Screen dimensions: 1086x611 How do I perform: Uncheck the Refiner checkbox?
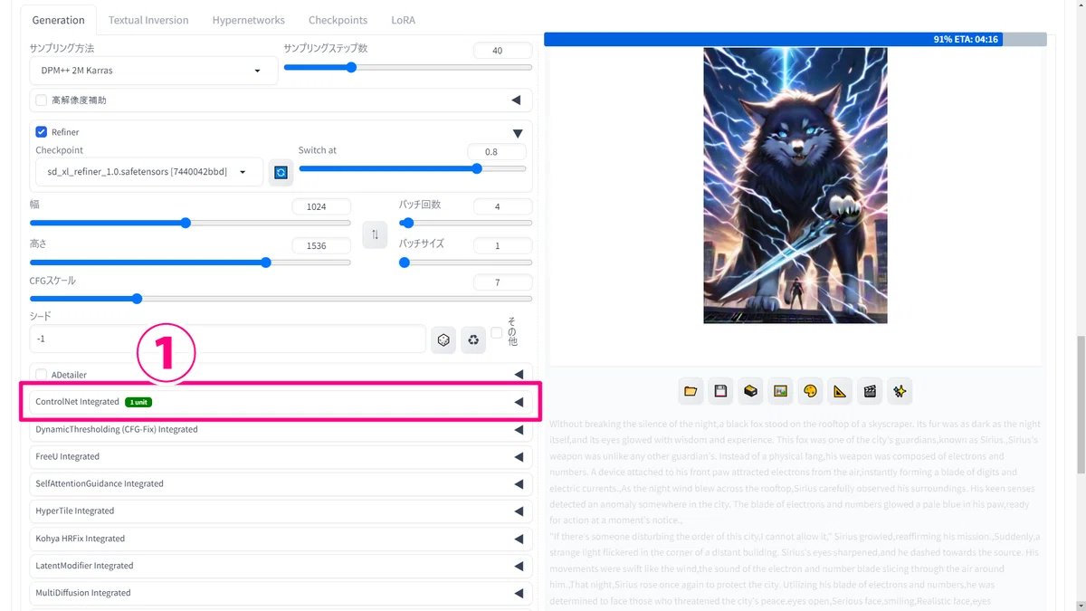coord(42,132)
